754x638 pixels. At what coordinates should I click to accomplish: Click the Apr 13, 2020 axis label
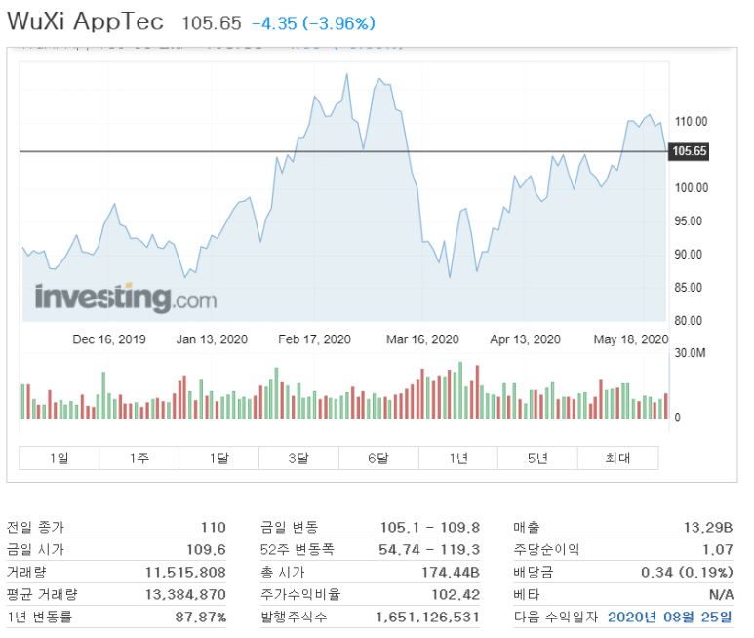(525, 339)
